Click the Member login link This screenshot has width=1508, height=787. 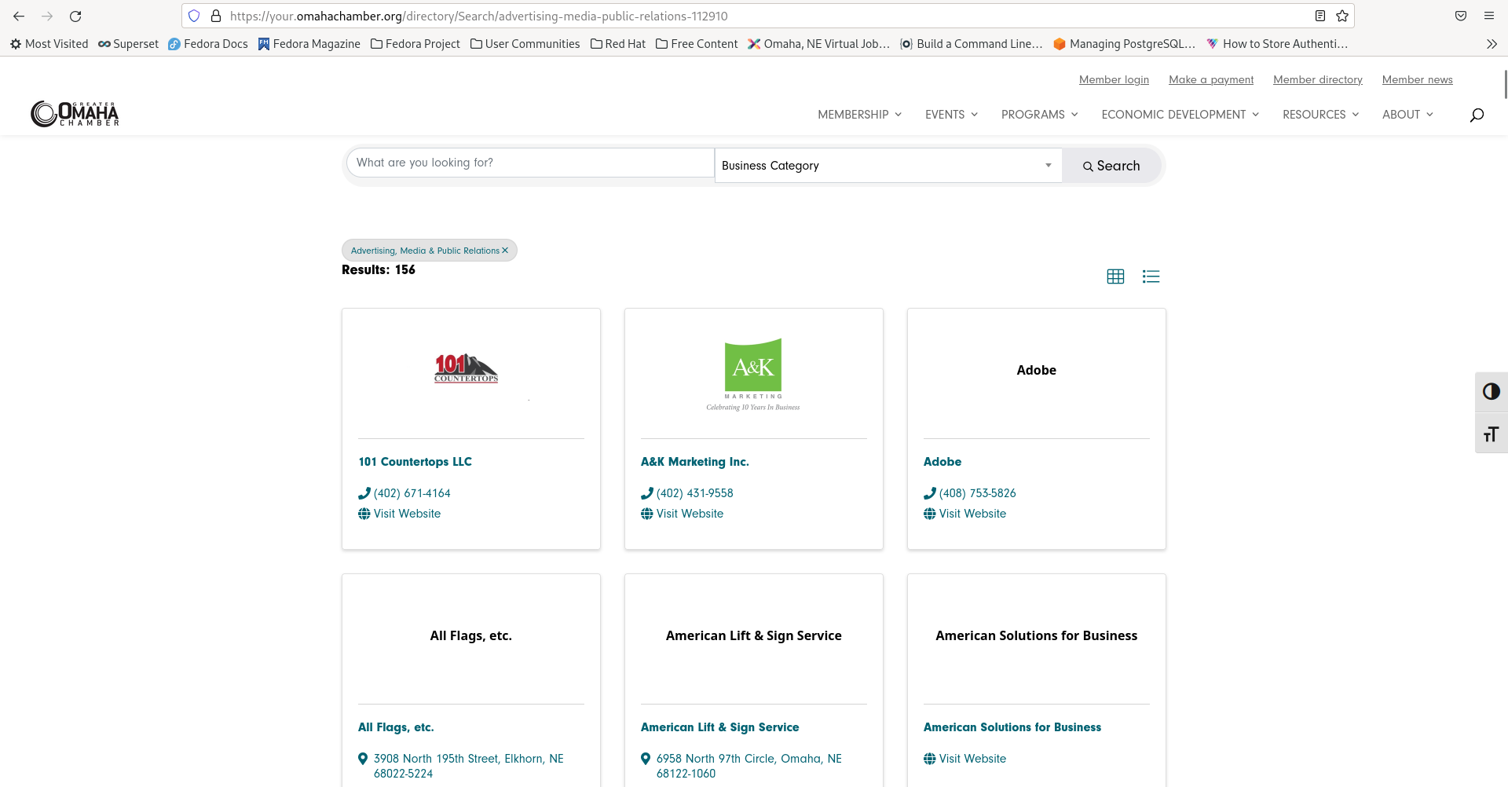click(1114, 79)
